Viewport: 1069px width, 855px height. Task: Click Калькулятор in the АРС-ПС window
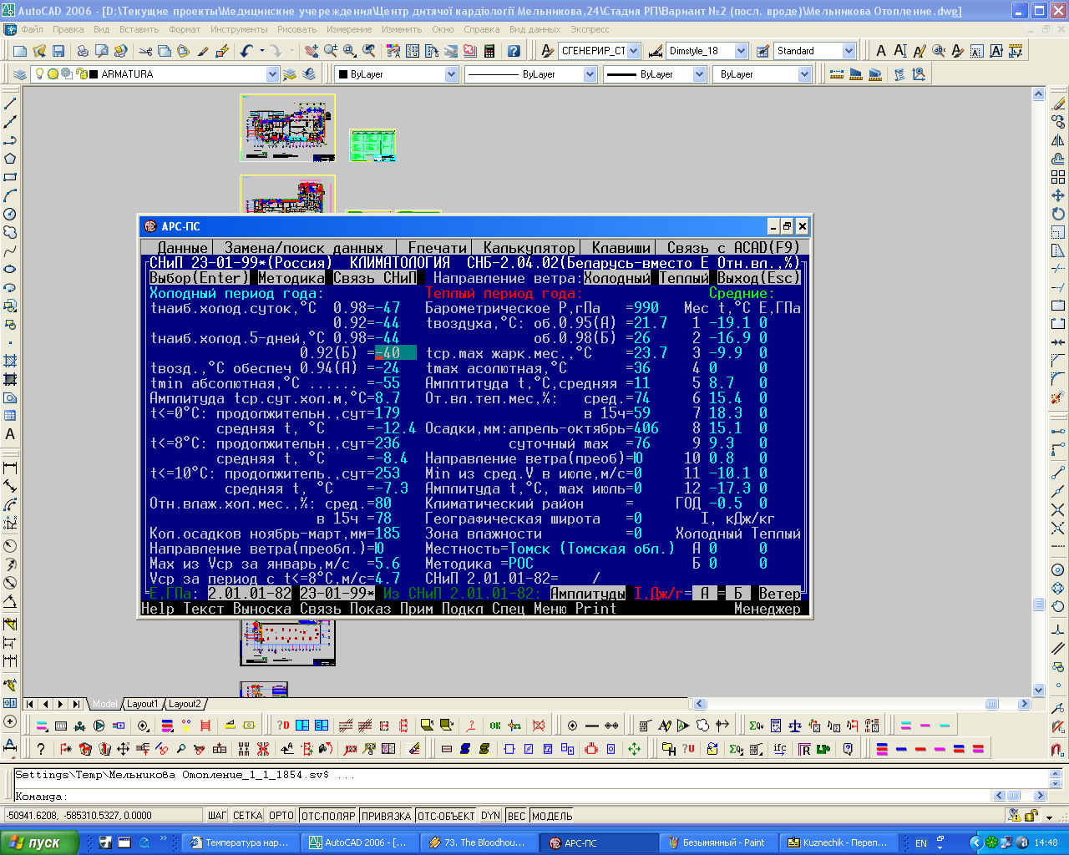[529, 247]
